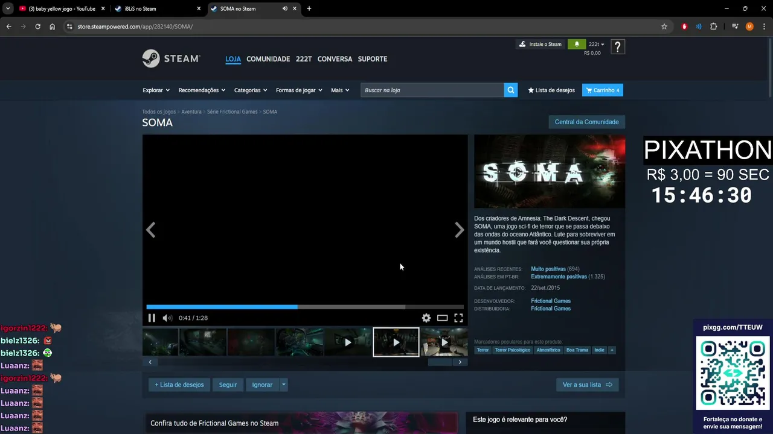Open Central da Comunidade
Image resolution: width=773 pixels, height=434 pixels.
586,122
